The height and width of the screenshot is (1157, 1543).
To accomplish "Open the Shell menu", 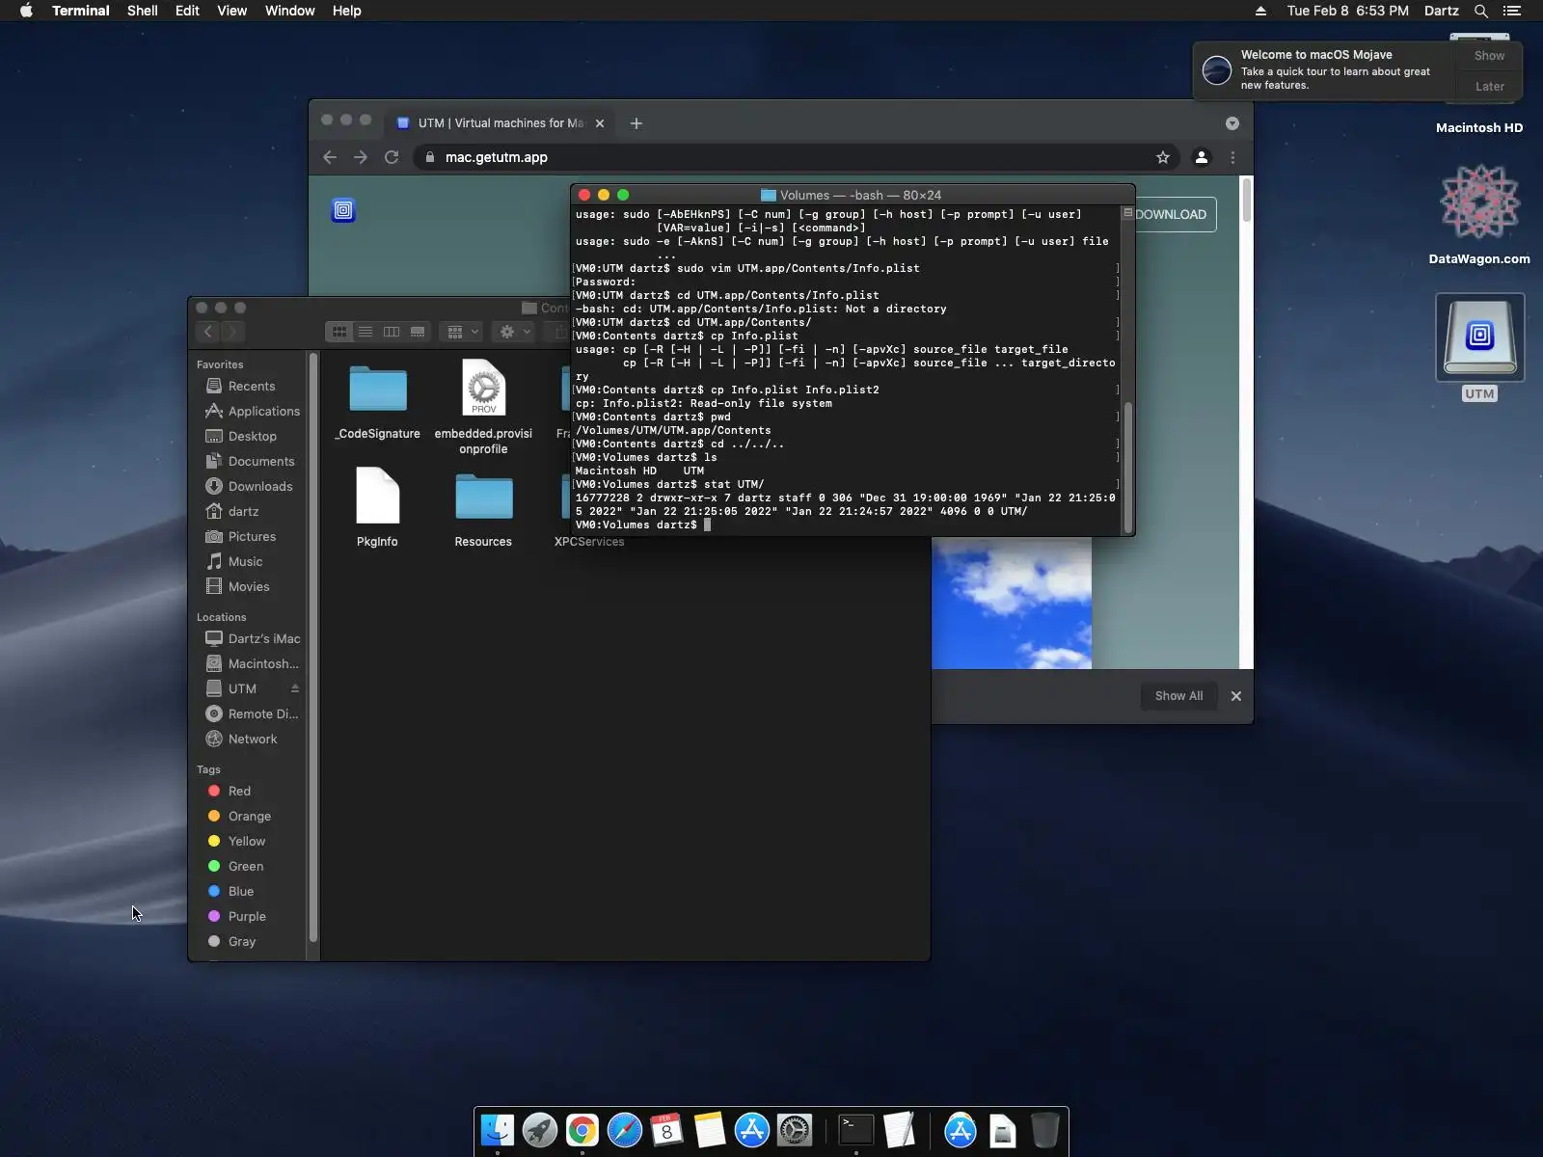I will 143,11.
